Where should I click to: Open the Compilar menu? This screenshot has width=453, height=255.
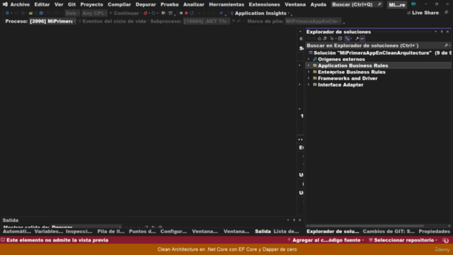(120, 4)
